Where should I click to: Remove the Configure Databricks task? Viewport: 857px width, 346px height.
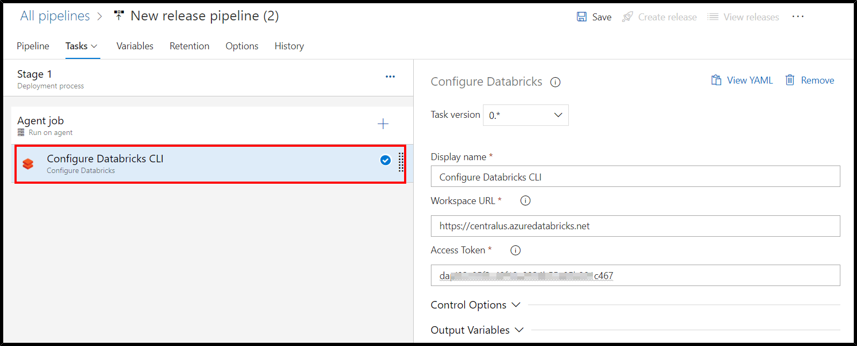pos(810,80)
